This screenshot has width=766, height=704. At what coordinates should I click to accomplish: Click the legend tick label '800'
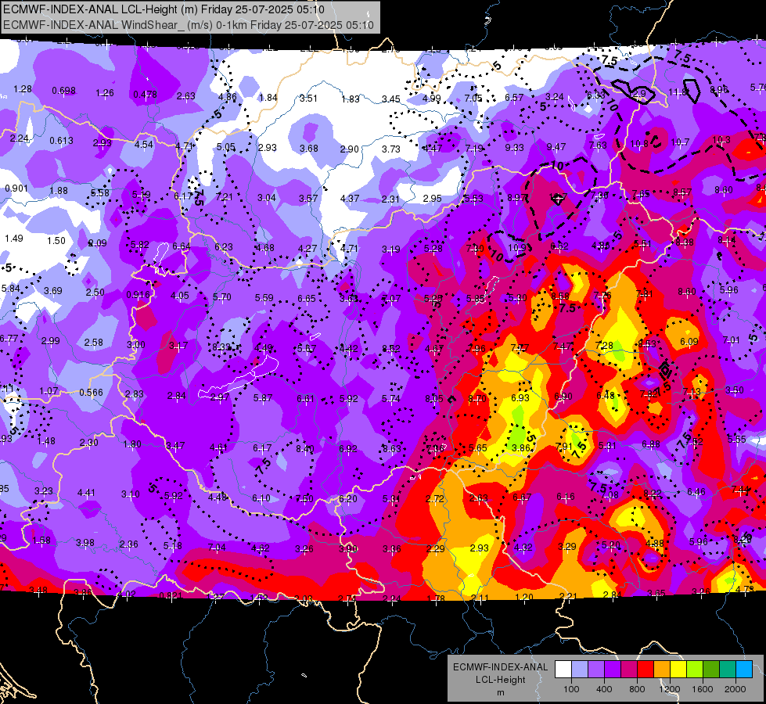[x=637, y=689]
